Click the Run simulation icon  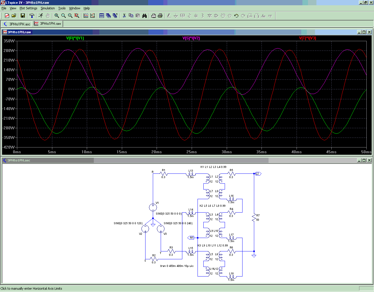(41, 16)
